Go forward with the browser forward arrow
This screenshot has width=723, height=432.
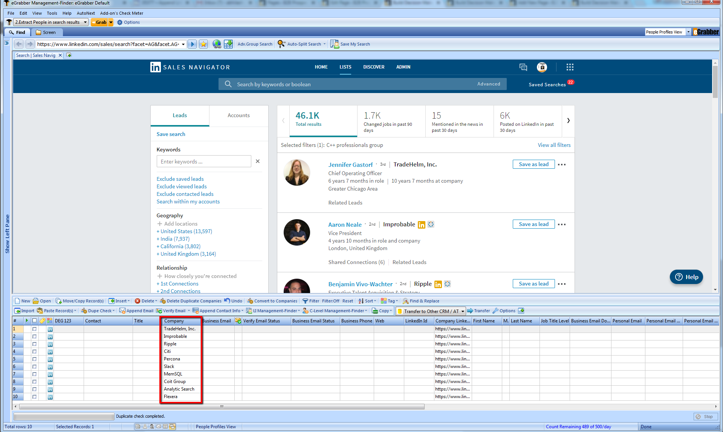30,44
